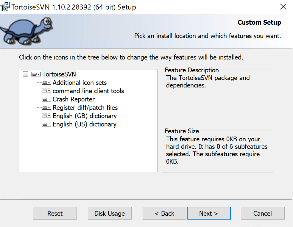
Task: Open English (GB) dictionary feature icon
Action: coord(46,116)
